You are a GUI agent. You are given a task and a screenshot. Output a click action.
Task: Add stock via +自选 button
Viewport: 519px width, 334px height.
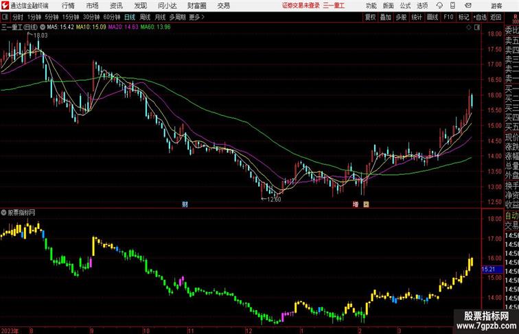point(480,17)
